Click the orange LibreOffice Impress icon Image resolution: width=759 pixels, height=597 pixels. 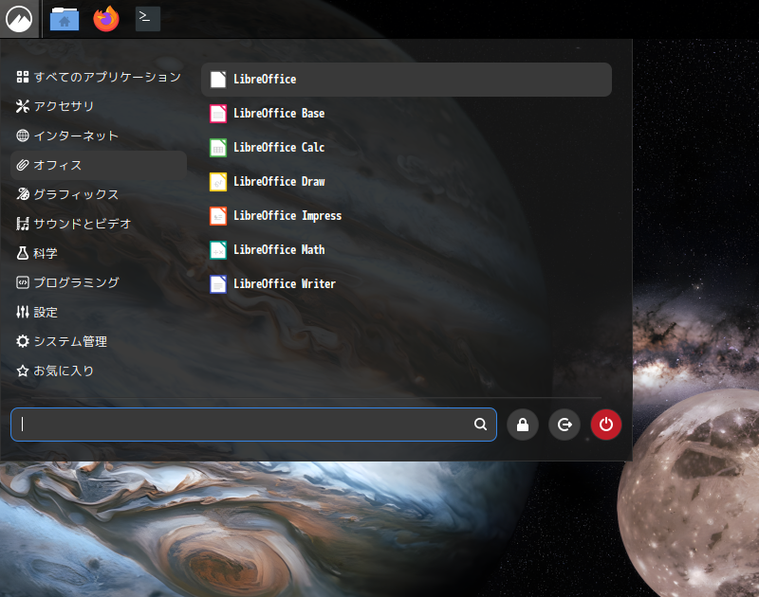point(218,216)
